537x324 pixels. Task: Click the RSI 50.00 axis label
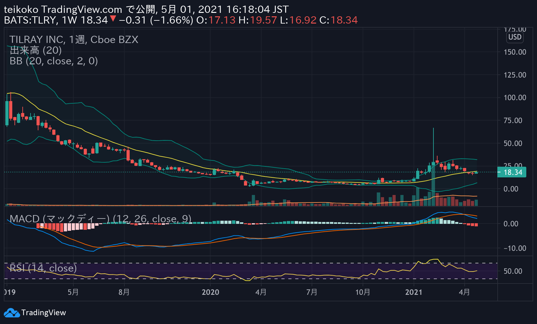pyautogui.click(x=513, y=271)
